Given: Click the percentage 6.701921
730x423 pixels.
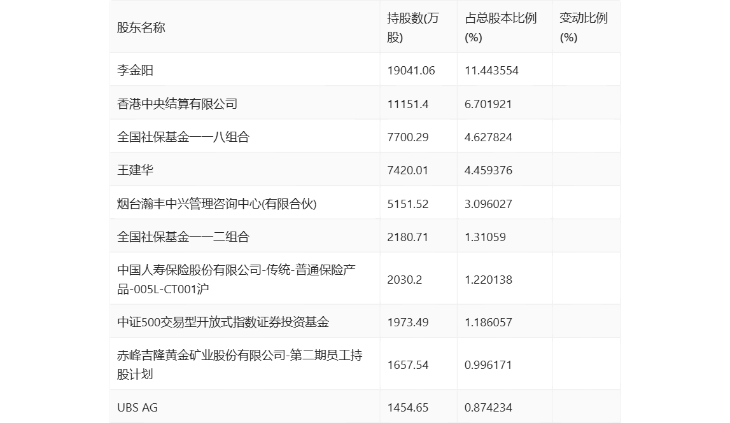Looking at the screenshot, I should pos(488,104).
